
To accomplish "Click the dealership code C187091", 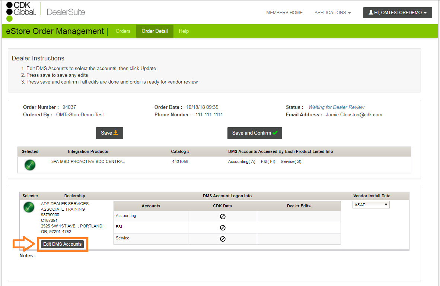I will coord(49,220).
